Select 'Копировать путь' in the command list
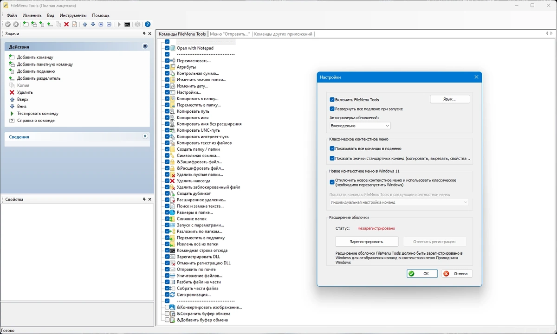The width and height of the screenshot is (557, 334). [x=193, y=111]
